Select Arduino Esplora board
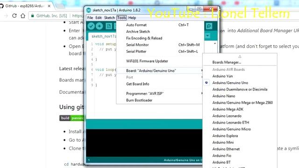The width and height of the screenshot is (299, 168). pos(240,136)
